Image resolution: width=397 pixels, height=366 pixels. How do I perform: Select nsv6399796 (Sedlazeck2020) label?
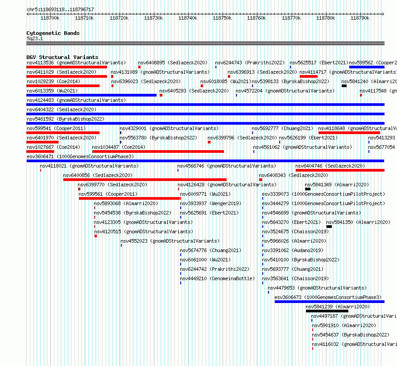click(x=242, y=138)
